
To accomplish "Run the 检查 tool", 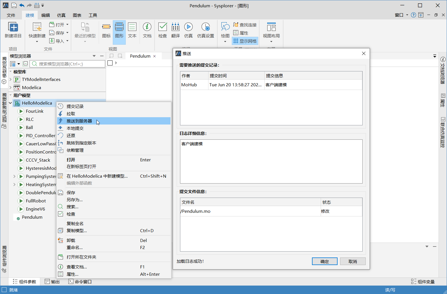I will click(163, 27).
